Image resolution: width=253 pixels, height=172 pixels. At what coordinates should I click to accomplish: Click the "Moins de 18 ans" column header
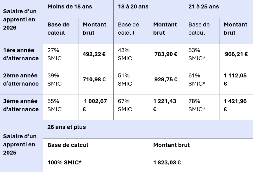coord(70,7)
